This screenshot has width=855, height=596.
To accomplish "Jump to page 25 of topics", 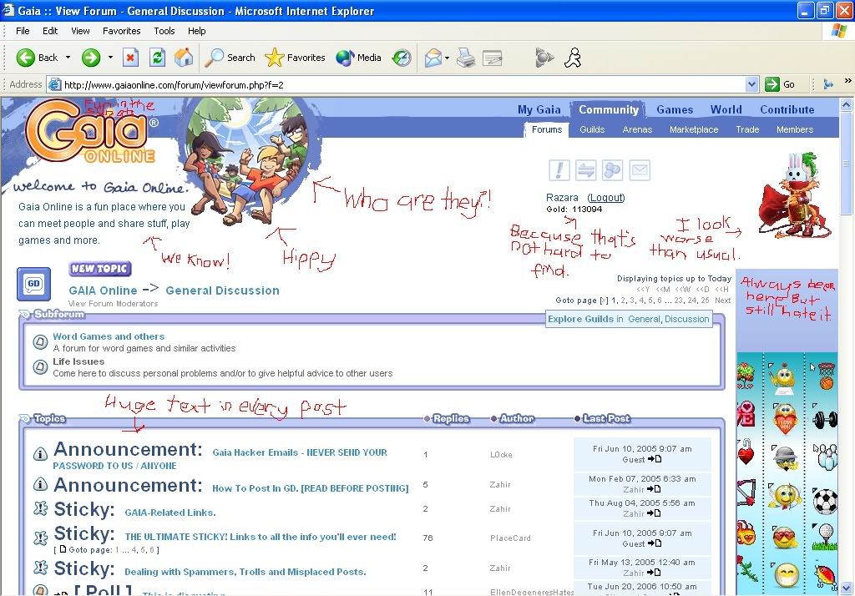I will 705,301.
